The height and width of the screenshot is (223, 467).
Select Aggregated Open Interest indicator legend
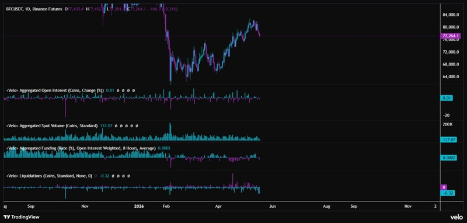point(55,90)
